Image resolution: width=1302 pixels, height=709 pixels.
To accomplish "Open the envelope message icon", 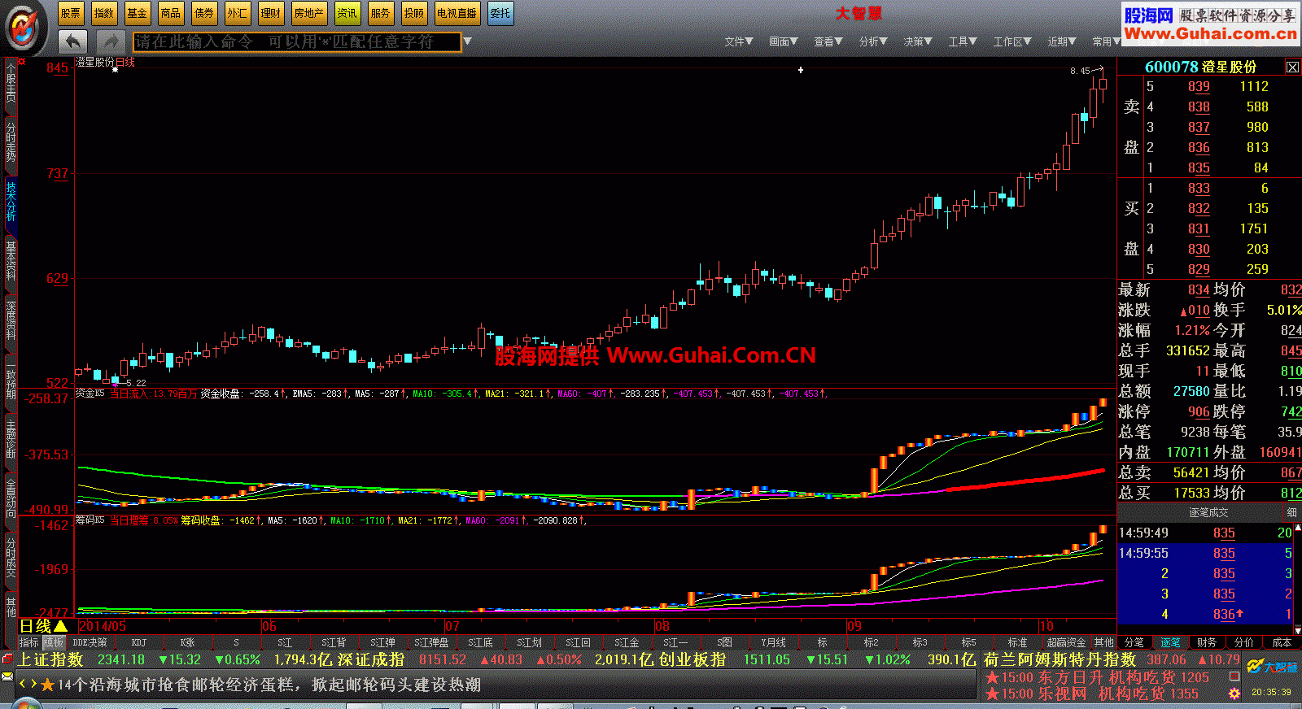I will click(x=7, y=676).
